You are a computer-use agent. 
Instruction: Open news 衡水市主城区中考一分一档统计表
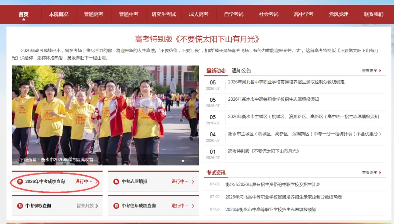[305, 134]
